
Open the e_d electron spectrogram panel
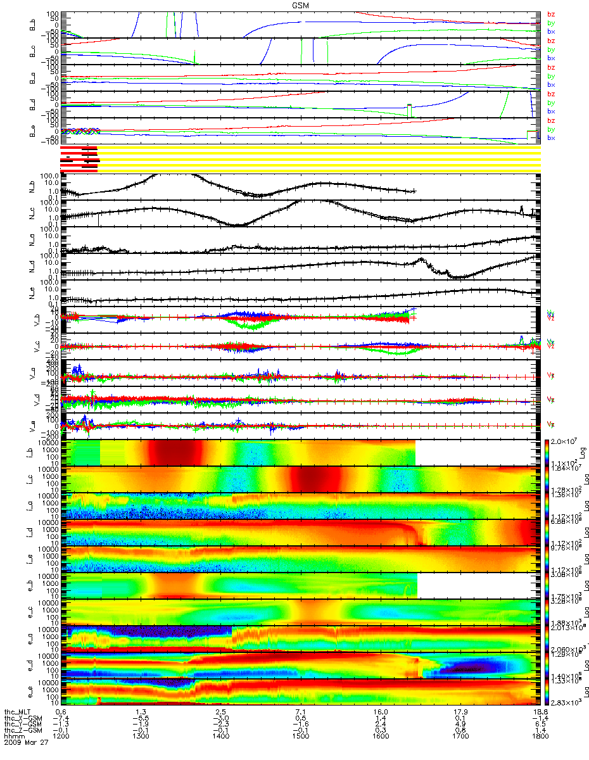(300, 666)
